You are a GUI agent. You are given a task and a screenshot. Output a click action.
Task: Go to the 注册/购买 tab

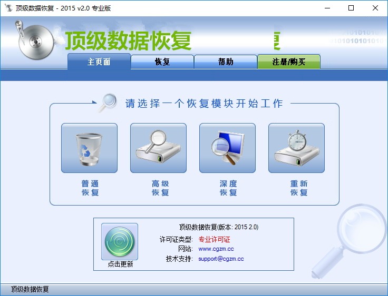[289, 62]
